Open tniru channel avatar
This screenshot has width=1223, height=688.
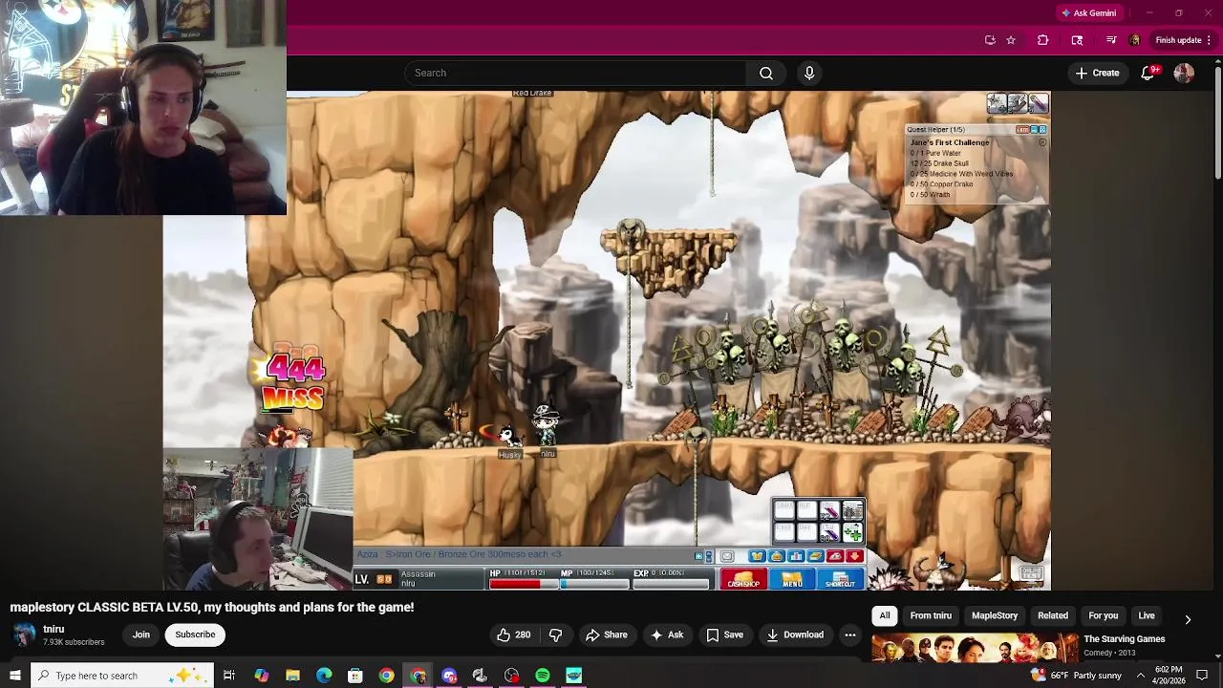(24, 634)
